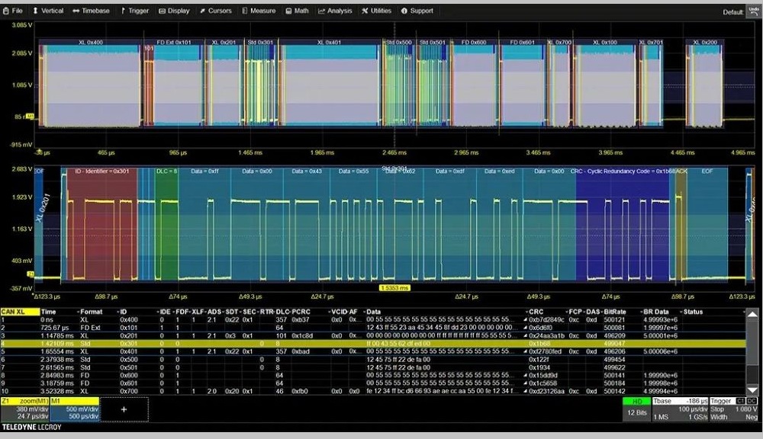763x439 pixels.
Task: Open the Analysis menu
Action: click(335, 11)
